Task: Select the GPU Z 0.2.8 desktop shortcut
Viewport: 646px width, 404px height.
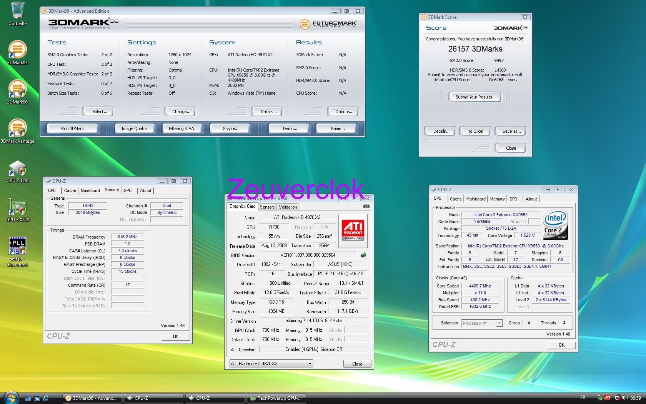Action: click(17, 210)
